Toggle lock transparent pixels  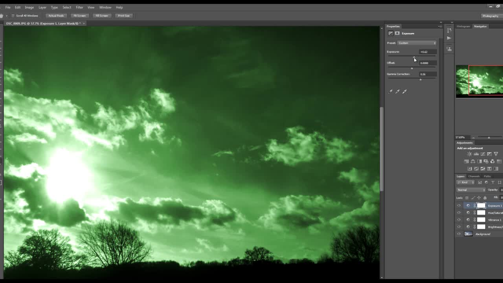coord(467,198)
